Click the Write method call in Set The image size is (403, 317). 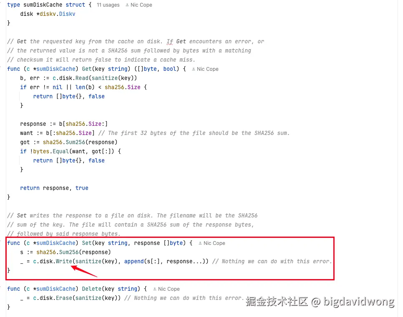click(x=64, y=261)
